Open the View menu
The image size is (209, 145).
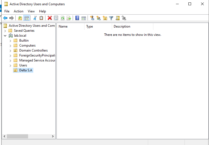31,11
